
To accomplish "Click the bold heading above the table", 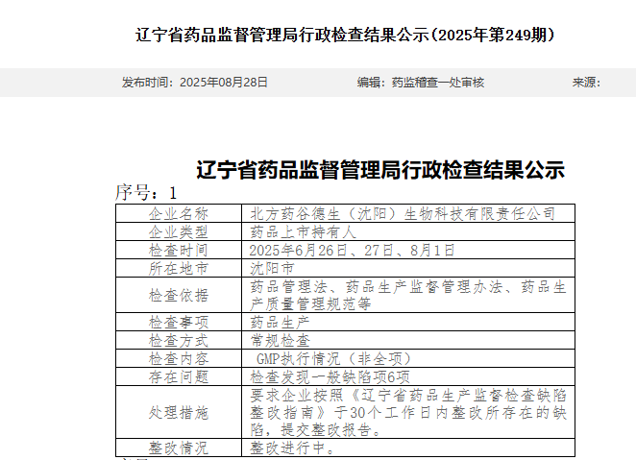I will 379,171.
